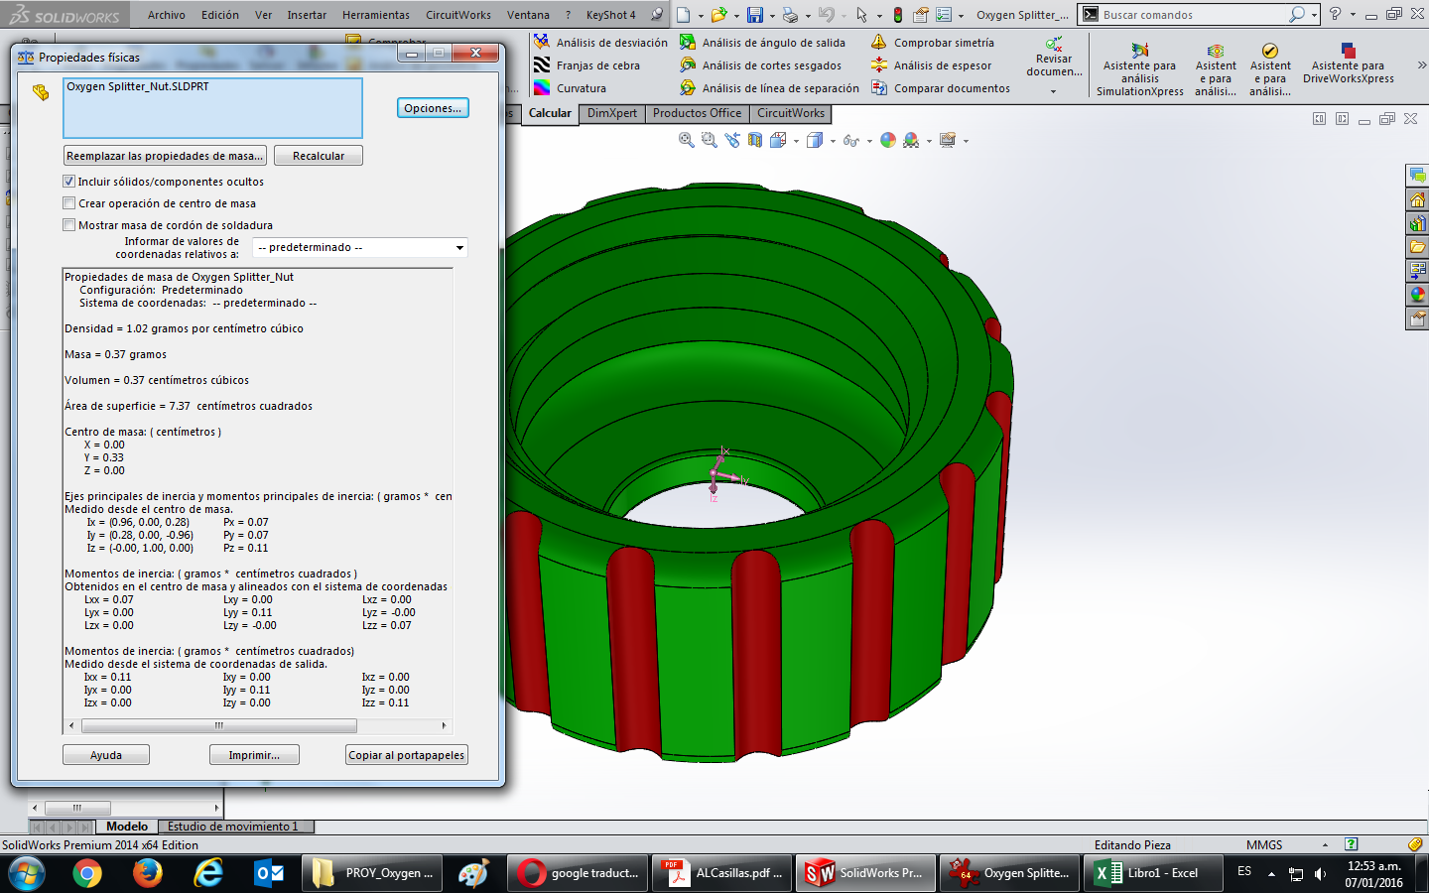Click Reemplazar las propiedades de masa button
This screenshot has height=893, width=1429.
pyautogui.click(x=165, y=156)
